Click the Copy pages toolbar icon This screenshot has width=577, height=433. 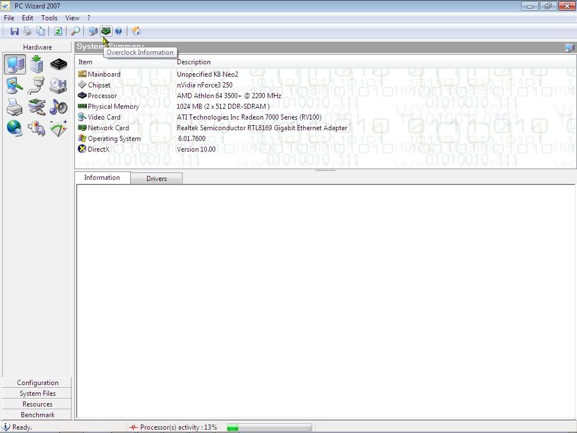click(x=41, y=32)
